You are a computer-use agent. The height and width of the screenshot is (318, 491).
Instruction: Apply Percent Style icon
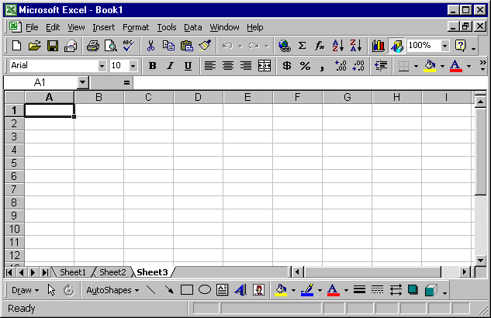click(x=305, y=66)
